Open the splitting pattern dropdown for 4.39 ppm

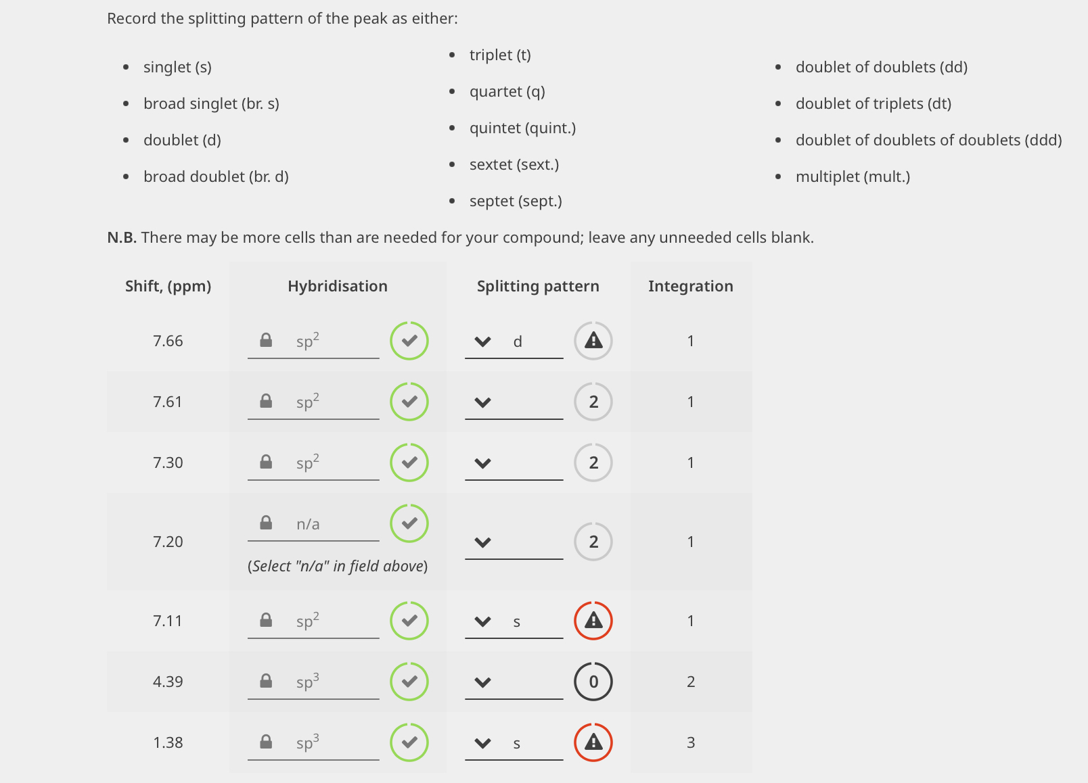click(x=482, y=682)
